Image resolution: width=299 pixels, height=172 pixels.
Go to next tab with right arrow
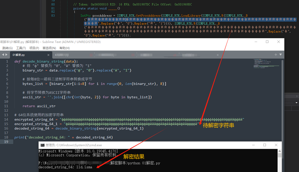tap(7, 55)
